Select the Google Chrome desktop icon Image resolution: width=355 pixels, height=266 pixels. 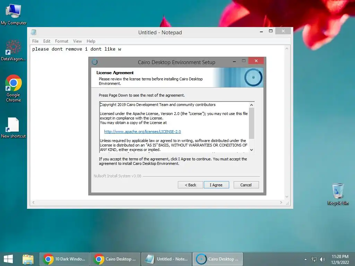click(x=14, y=88)
